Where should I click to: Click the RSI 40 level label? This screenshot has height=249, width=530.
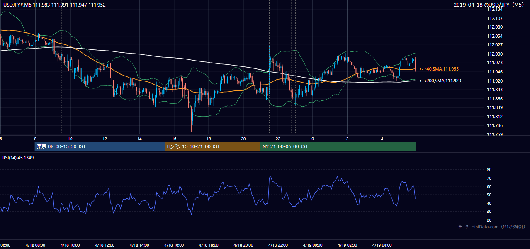coord(489,203)
